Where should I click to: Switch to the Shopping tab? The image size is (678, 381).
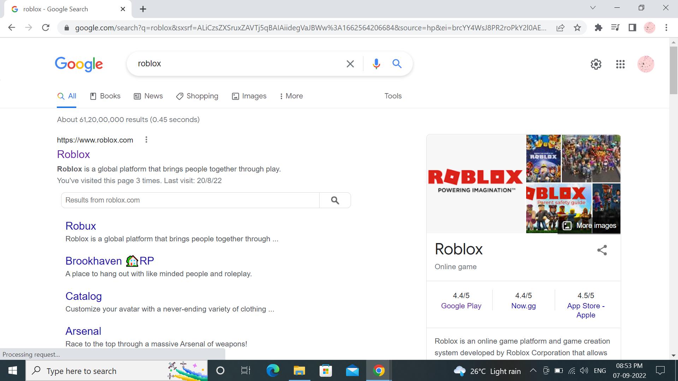coord(197,96)
